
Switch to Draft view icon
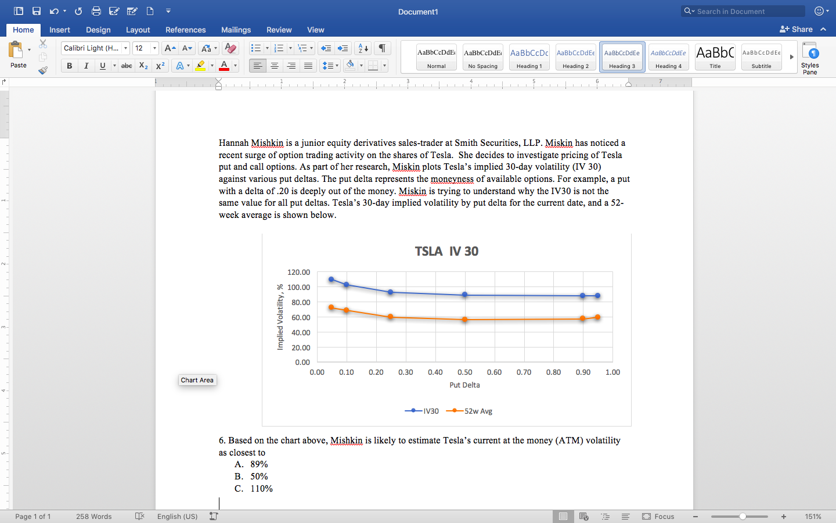point(625,516)
